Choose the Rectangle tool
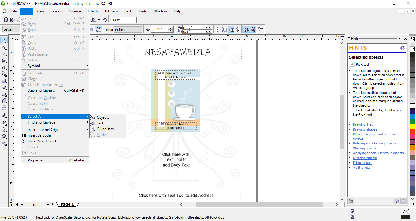The width and height of the screenshot is (416, 221). pyautogui.click(x=4, y=81)
